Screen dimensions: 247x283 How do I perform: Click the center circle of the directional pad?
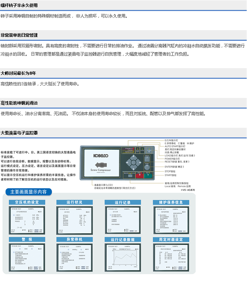coord(134,163)
